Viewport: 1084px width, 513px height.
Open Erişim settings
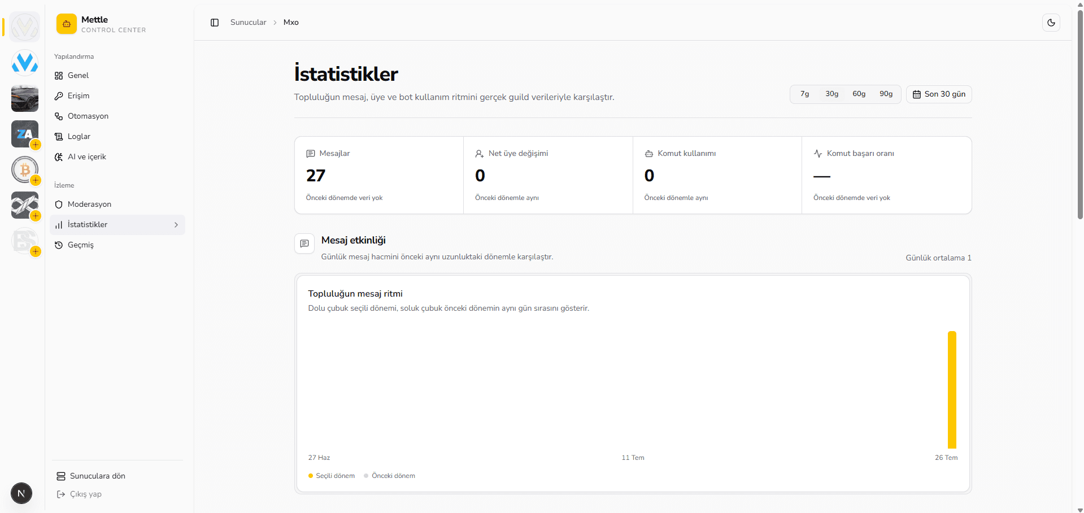(117, 96)
